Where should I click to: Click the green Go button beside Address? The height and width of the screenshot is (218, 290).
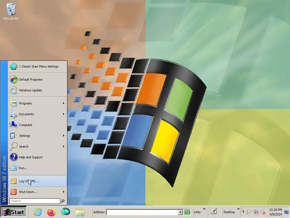click(187, 212)
